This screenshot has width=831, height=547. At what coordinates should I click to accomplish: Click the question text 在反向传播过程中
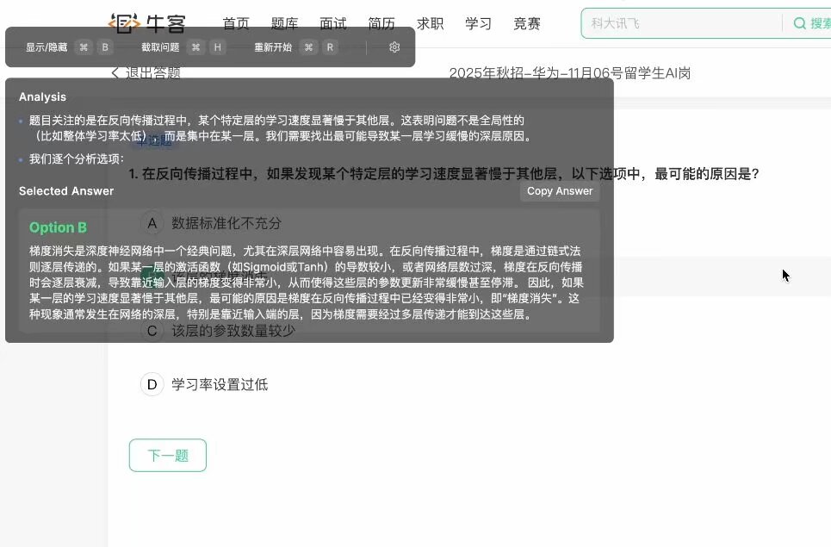444,174
